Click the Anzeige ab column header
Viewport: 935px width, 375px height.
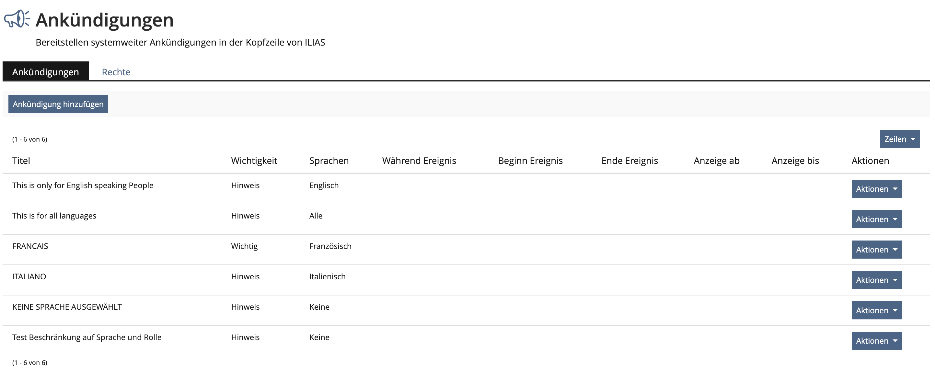[716, 161]
